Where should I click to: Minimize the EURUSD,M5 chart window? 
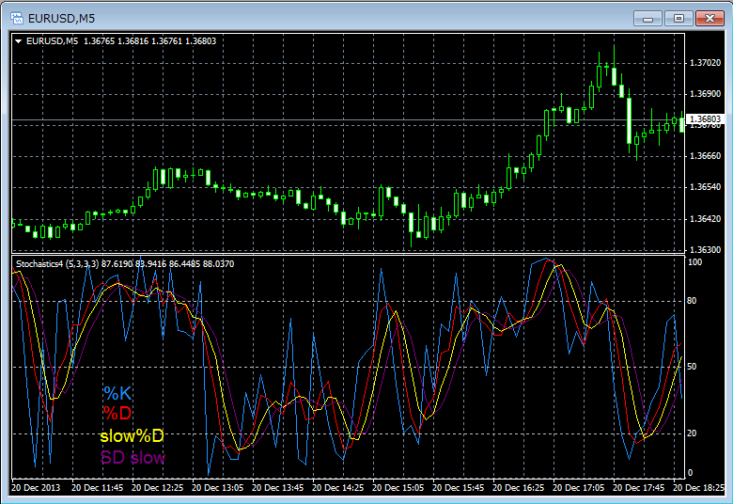click(x=647, y=18)
